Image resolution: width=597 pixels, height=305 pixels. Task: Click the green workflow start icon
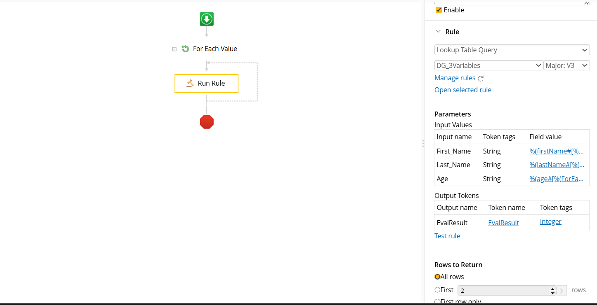tap(207, 19)
